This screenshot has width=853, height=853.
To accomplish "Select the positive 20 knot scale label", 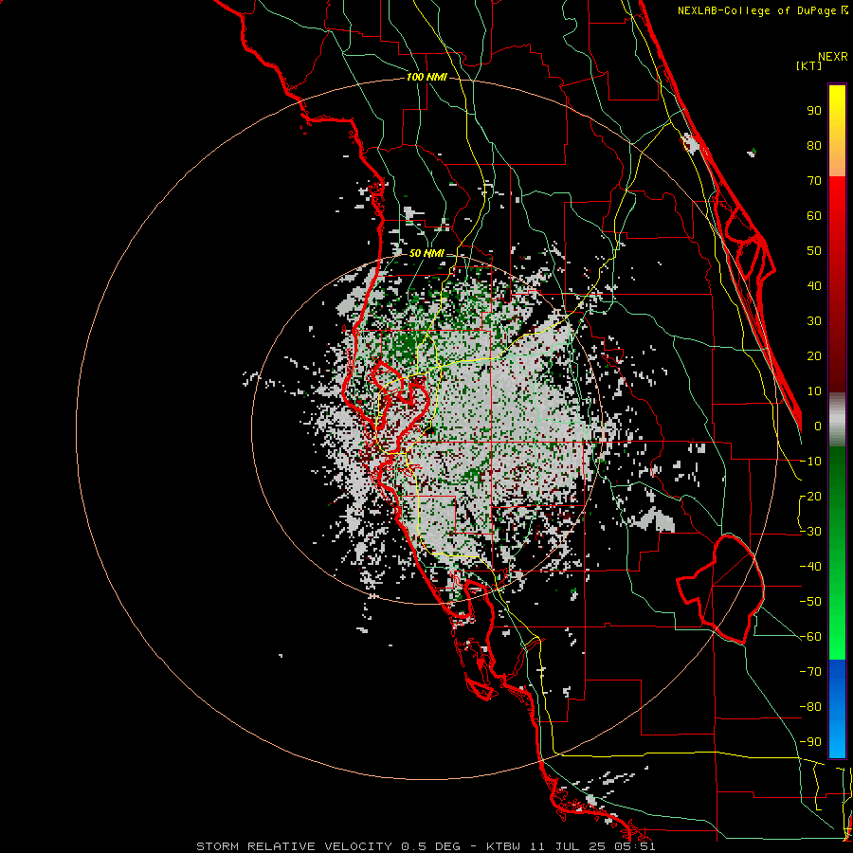I will click(814, 355).
